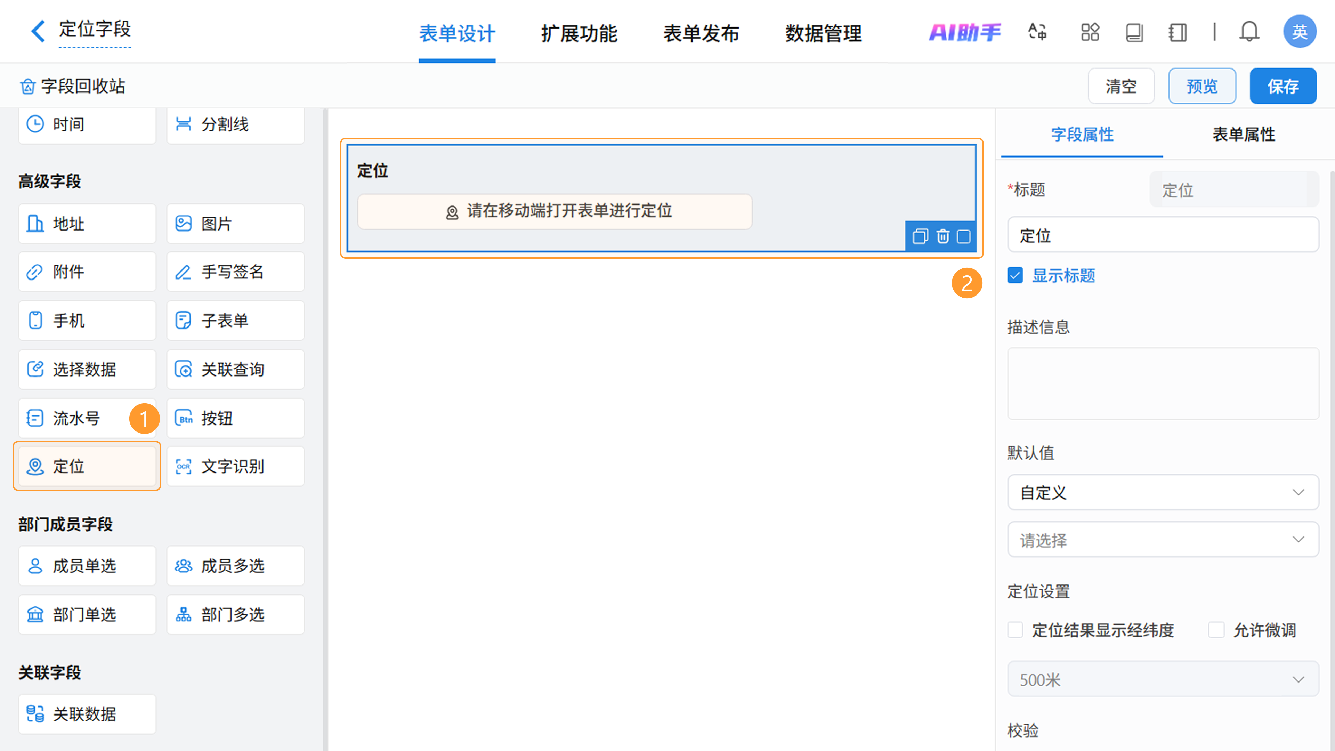The height and width of the screenshot is (751, 1335).
Task: Enable the 允许微调 checkbox
Action: pos(1216,630)
